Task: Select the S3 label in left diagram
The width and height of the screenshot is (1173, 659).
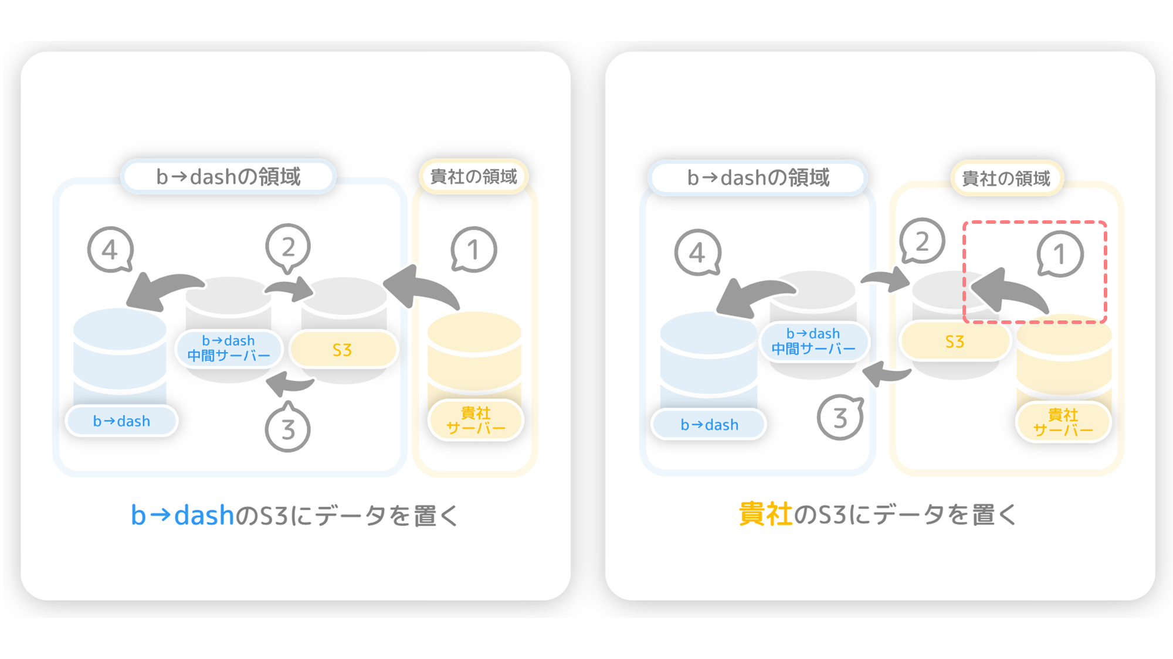Action: click(x=343, y=350)
